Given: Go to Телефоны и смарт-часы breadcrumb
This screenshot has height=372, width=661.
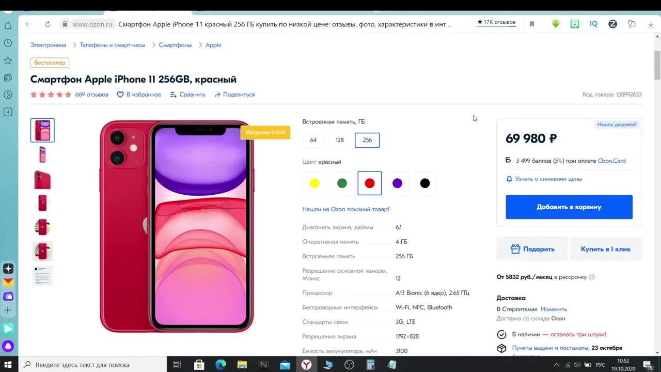Looking at the screenshot, I should coord(112,45).
